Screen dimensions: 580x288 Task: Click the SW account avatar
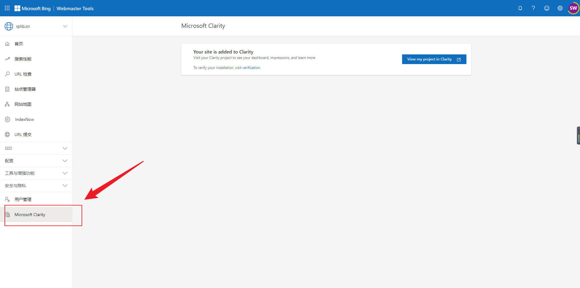pyautogui.click(x=573, y=8)
